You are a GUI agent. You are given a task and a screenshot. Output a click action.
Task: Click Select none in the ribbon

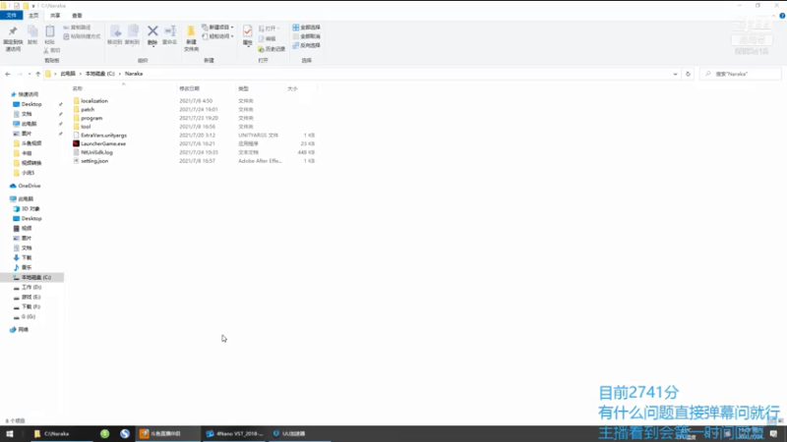tap(306, 36)
